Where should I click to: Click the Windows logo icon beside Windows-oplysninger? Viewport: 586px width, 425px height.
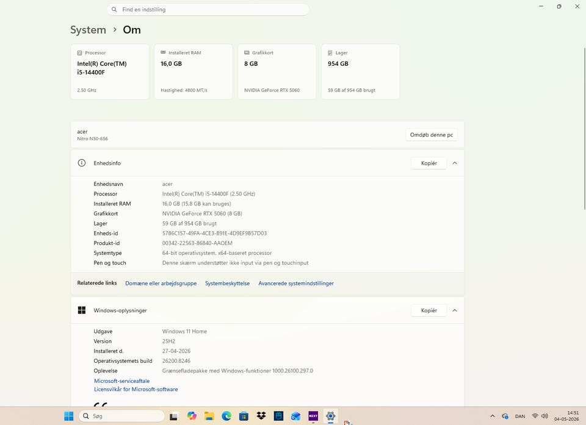[81, 310]
